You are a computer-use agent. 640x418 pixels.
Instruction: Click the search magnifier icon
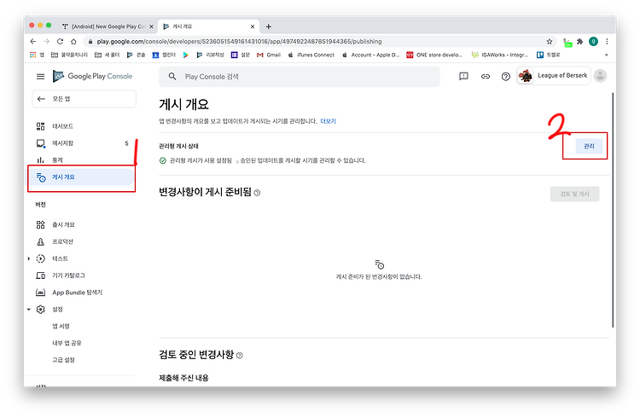tap(172, 76)
